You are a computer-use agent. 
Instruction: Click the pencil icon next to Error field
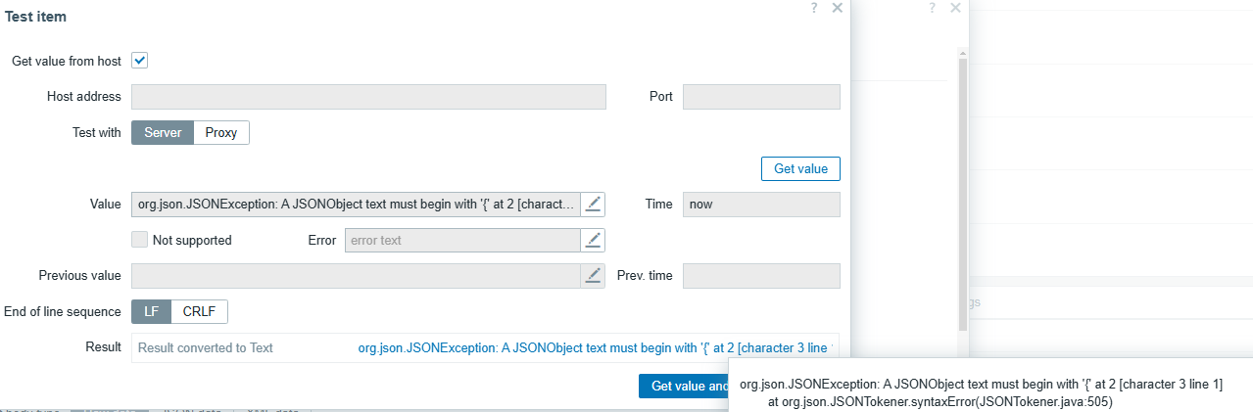point(594,240)
